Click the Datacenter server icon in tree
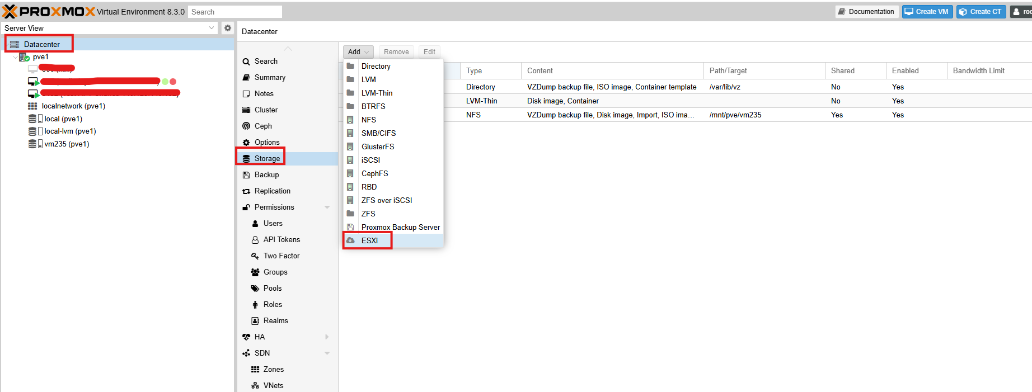 pos(15,44)
